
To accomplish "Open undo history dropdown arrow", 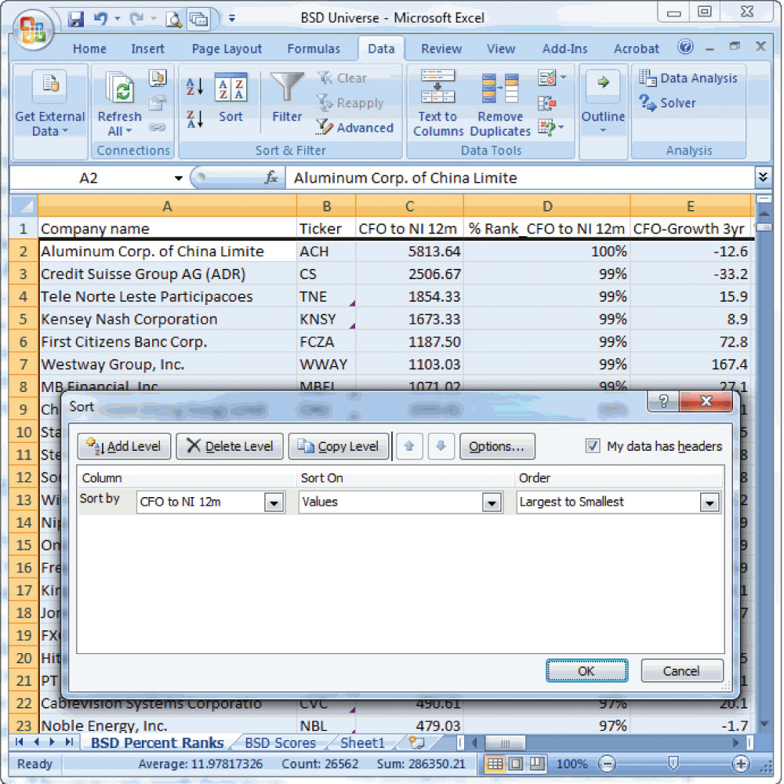I will tap(118, 19).
